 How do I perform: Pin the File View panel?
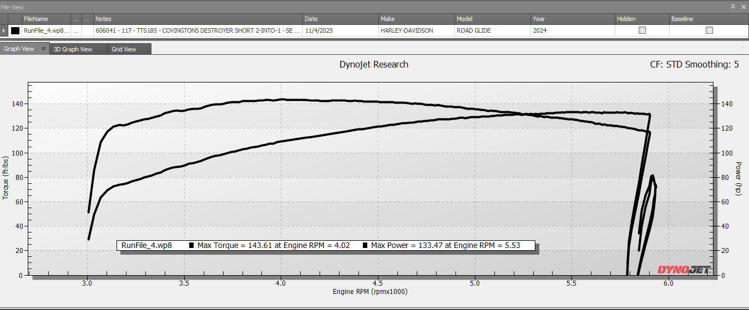tap(733, 7)
